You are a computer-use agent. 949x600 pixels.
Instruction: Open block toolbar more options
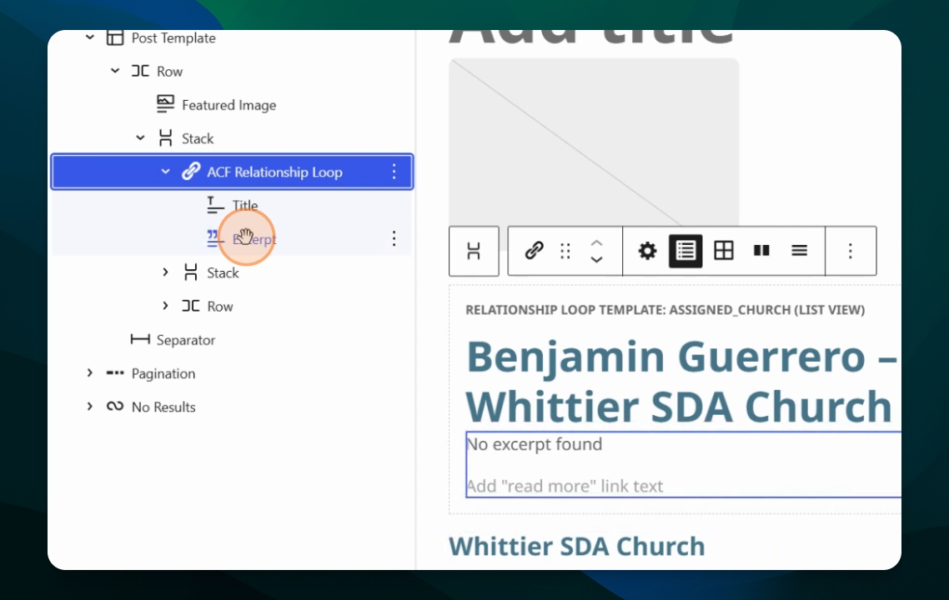851,251
